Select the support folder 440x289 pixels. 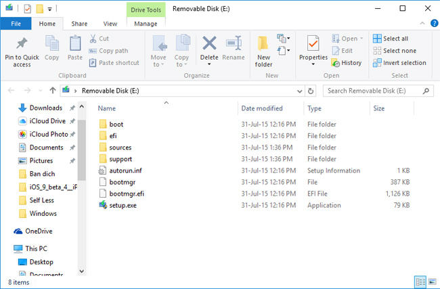click(120, 159)
